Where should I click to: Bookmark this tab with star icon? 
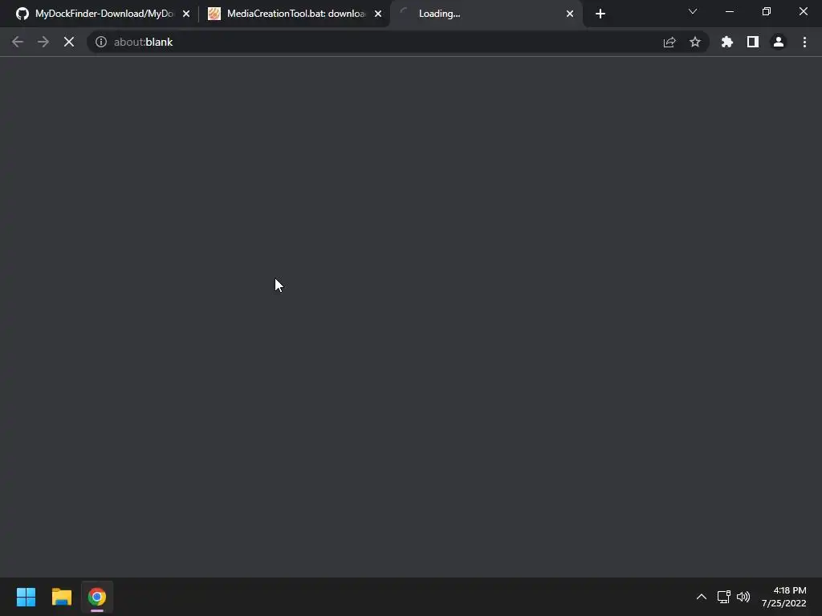coord(695,42)
